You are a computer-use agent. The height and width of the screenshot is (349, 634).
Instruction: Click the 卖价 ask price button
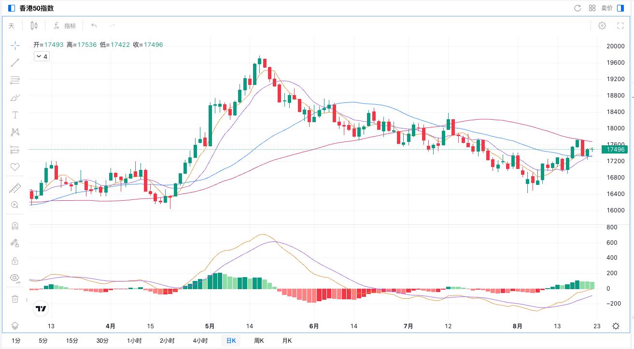(x=607, y=8)
